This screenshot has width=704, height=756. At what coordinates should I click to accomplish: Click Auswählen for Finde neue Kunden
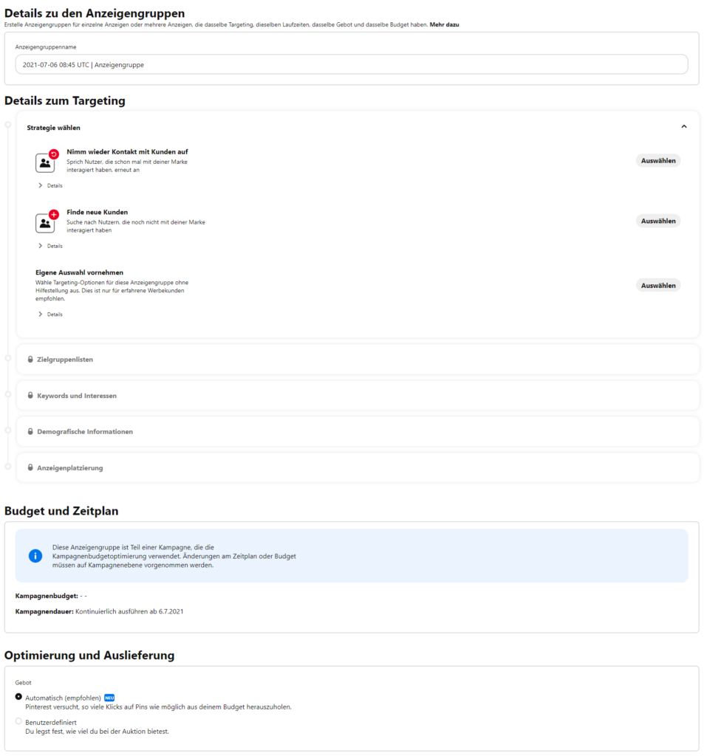657,221
